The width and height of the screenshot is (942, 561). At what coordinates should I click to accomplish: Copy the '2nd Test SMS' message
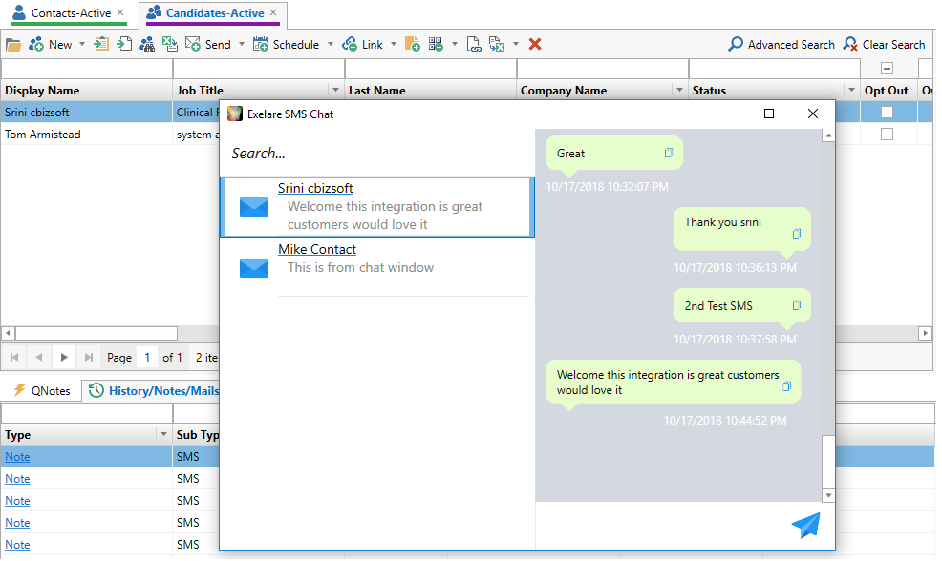[x=797, y=305]
